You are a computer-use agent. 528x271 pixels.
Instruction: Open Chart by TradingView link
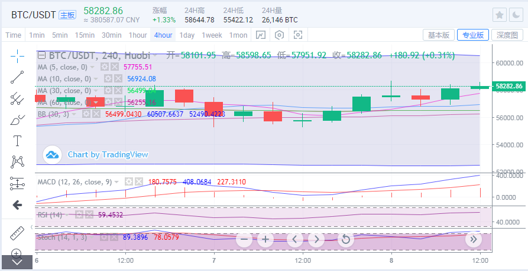(x=108, y=154)
